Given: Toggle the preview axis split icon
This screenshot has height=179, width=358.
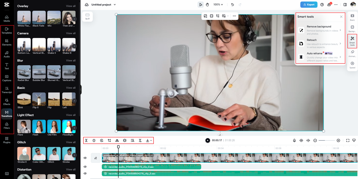Looking at the screenshot, I should pyautogui.click(x=308, y=140).
